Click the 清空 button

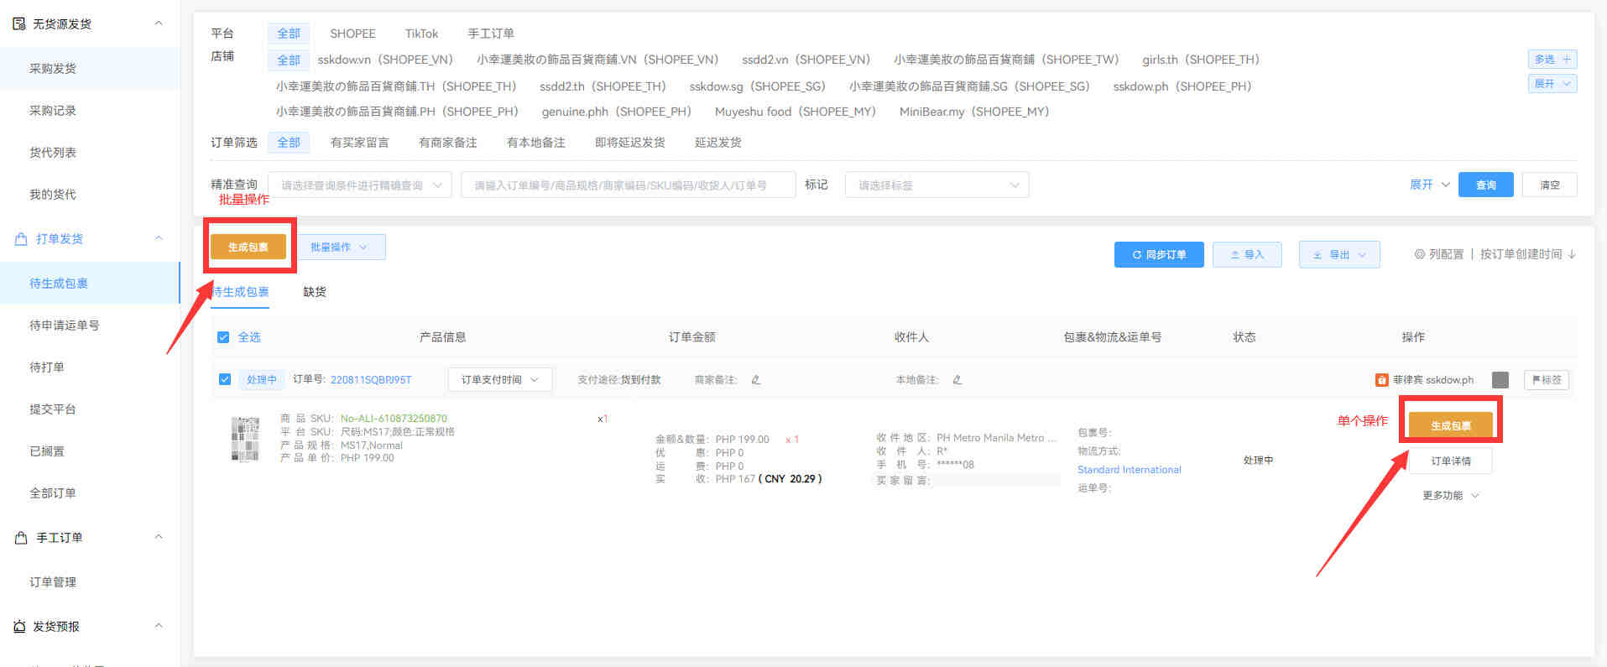(1550, 185)
